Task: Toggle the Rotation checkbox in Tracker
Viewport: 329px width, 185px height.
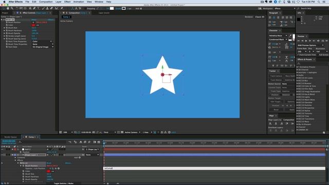Action: 281,95
